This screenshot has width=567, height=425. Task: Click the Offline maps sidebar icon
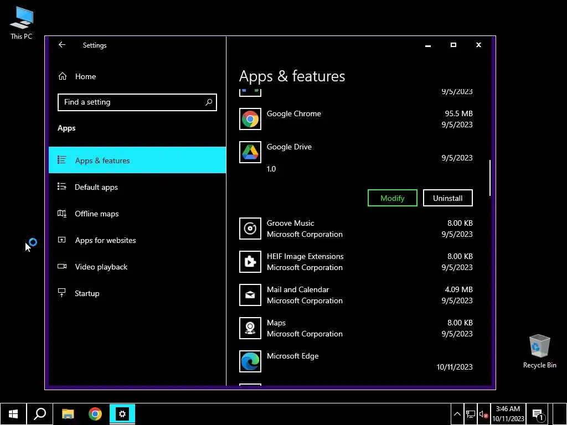click(62, 213)
